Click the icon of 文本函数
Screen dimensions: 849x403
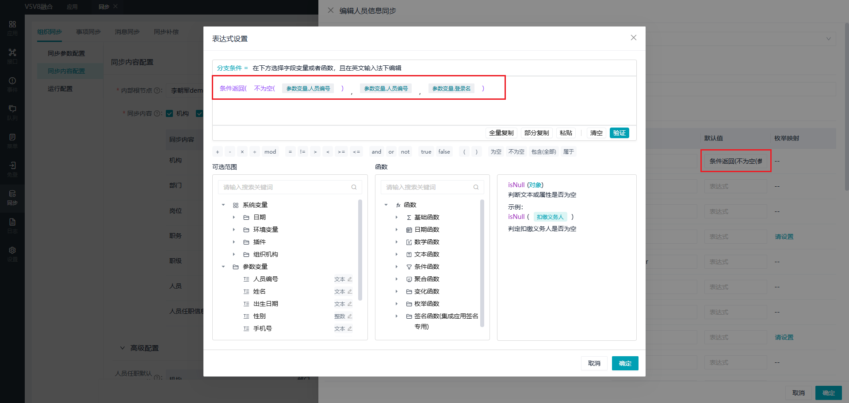pyautogui.click(x=409, y=254)
